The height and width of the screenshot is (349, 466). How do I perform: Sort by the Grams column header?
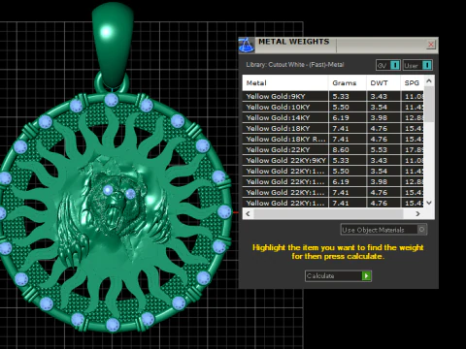click(348, 83)
